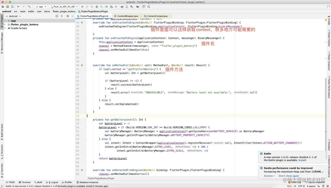
Task: Select the FlutterPluginBatteryPlugin.kt tab
Action: point(94,16)
